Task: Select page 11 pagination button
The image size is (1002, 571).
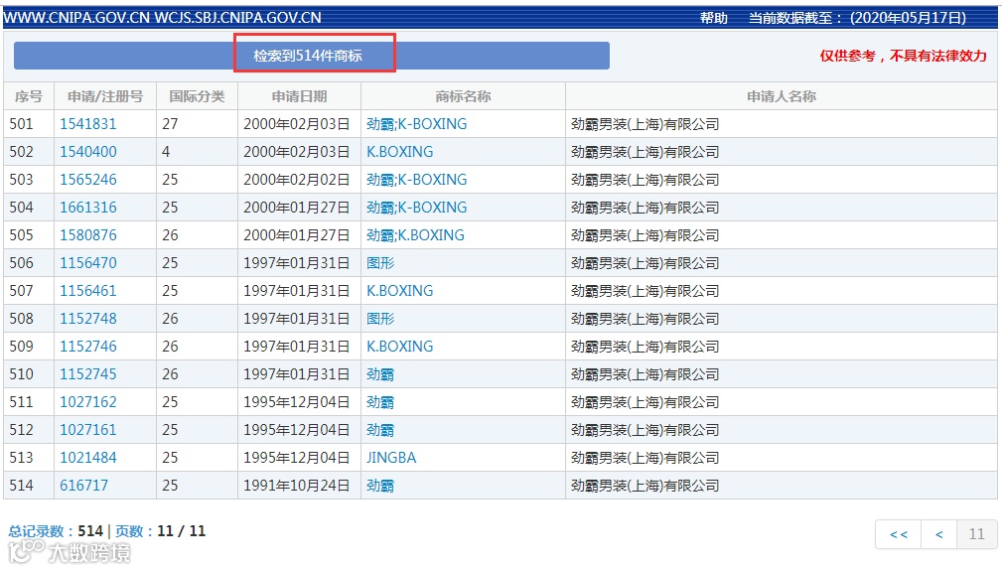Action: tap(976, 534)
